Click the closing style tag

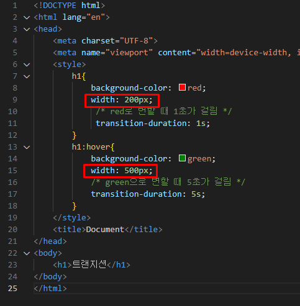click(71, 218)
